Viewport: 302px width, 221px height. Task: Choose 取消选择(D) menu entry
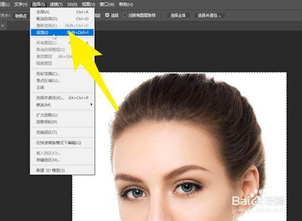[62, 19]
